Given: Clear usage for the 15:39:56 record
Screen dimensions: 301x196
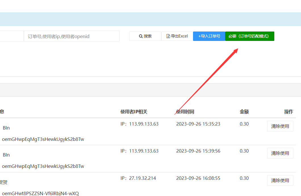Looking at the screenshot, I should click(x=280, y=153).
